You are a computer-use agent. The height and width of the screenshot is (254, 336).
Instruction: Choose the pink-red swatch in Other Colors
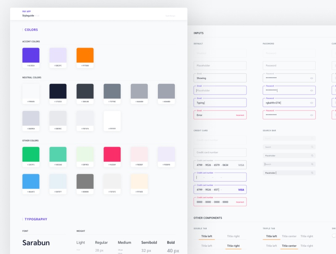coord(112,154)
